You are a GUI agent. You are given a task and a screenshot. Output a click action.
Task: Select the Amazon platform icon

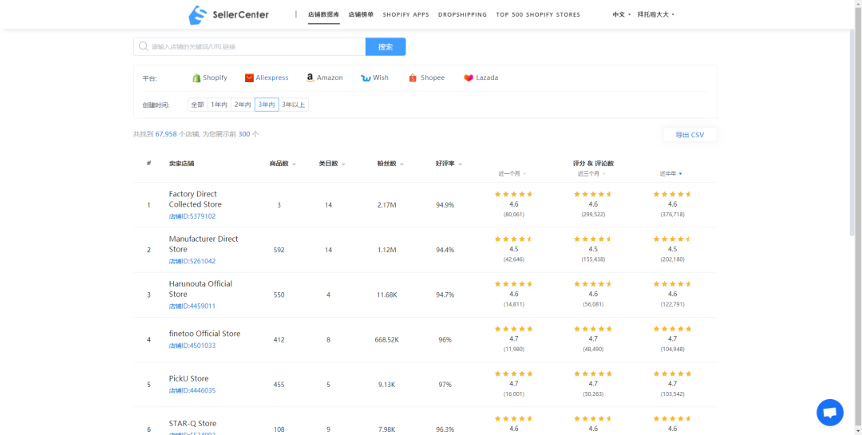[310, 78]
